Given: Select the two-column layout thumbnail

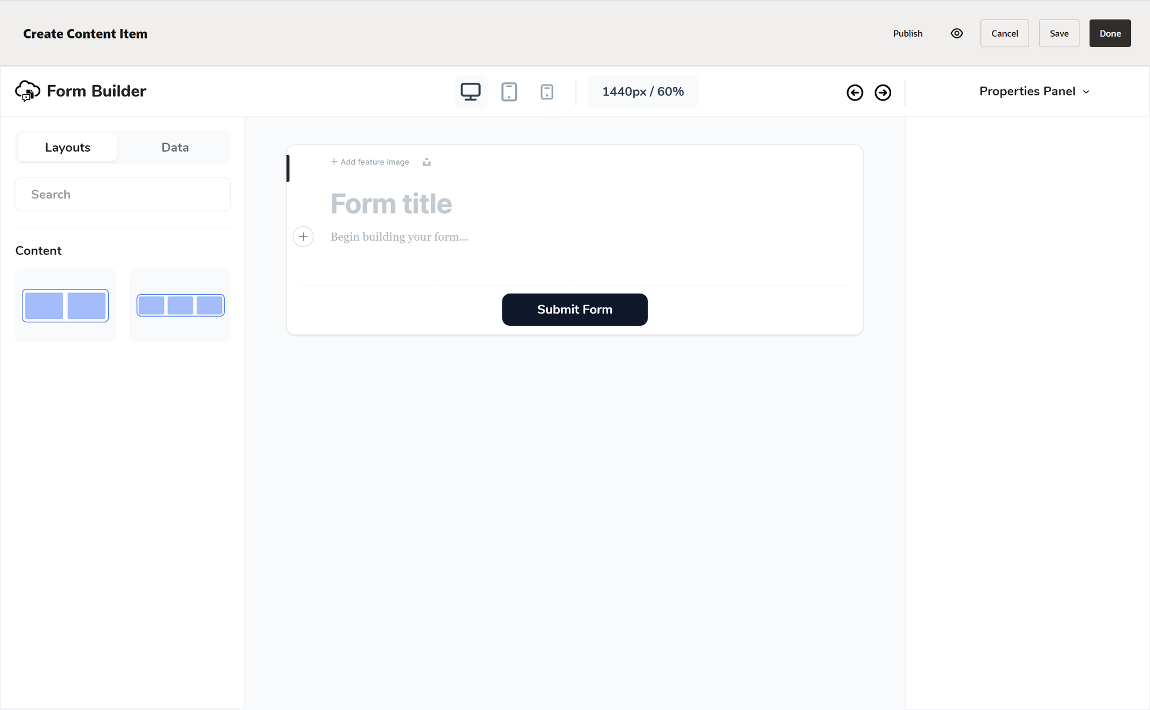Looking at the screenshot, I should point(65,306).
